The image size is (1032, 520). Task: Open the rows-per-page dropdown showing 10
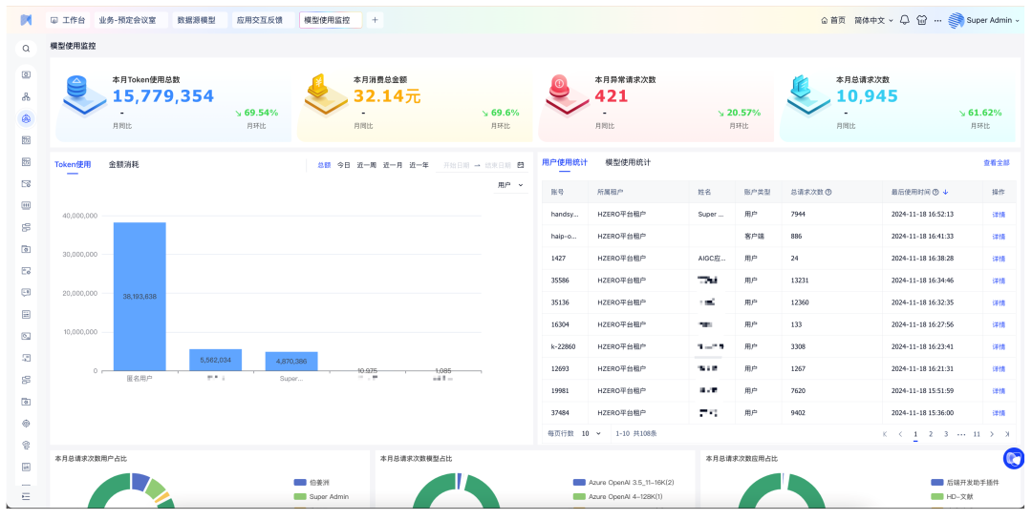591,433
